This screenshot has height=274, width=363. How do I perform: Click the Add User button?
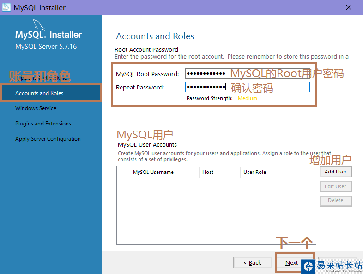(x=336, y=172)
